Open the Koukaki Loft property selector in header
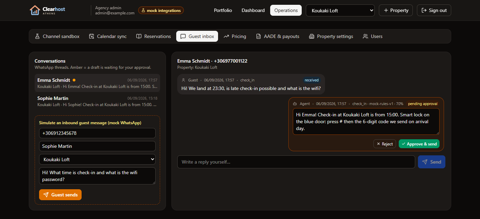480x219 pixels. [x=340, y=10]
